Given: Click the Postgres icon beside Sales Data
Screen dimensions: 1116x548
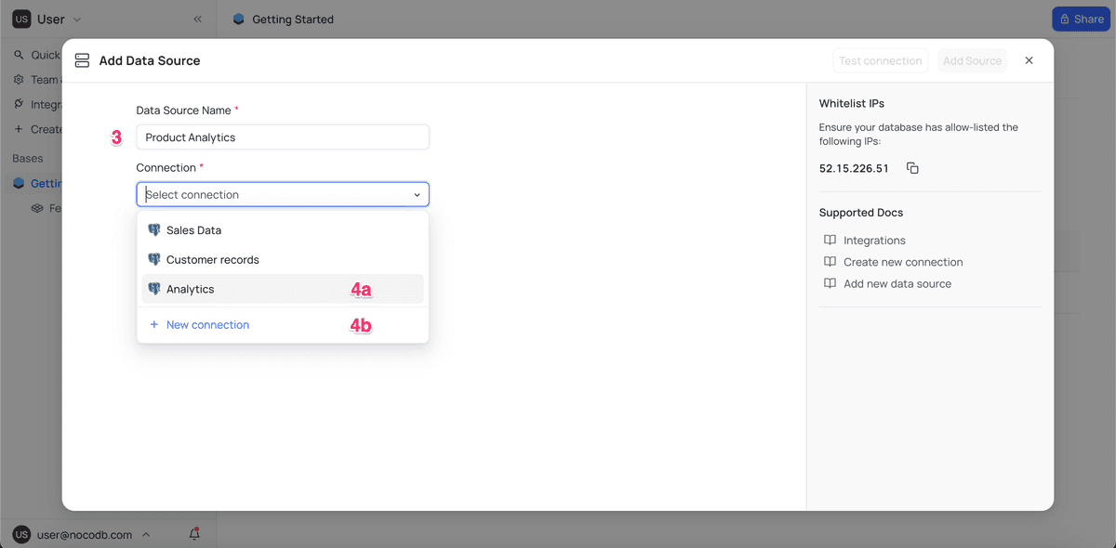Looking at the screenshot, I should [x=153, y=229].
